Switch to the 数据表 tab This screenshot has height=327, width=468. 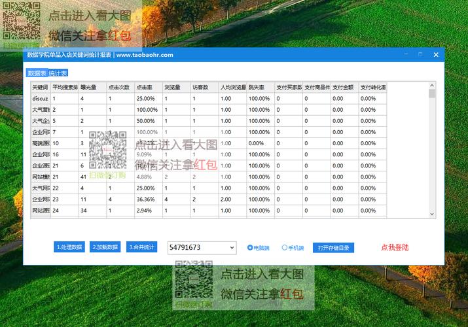37,73
